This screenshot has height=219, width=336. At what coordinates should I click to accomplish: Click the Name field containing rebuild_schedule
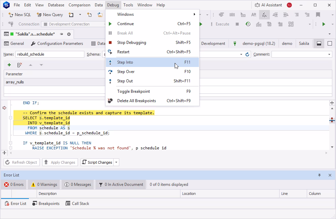coord(50,54)
